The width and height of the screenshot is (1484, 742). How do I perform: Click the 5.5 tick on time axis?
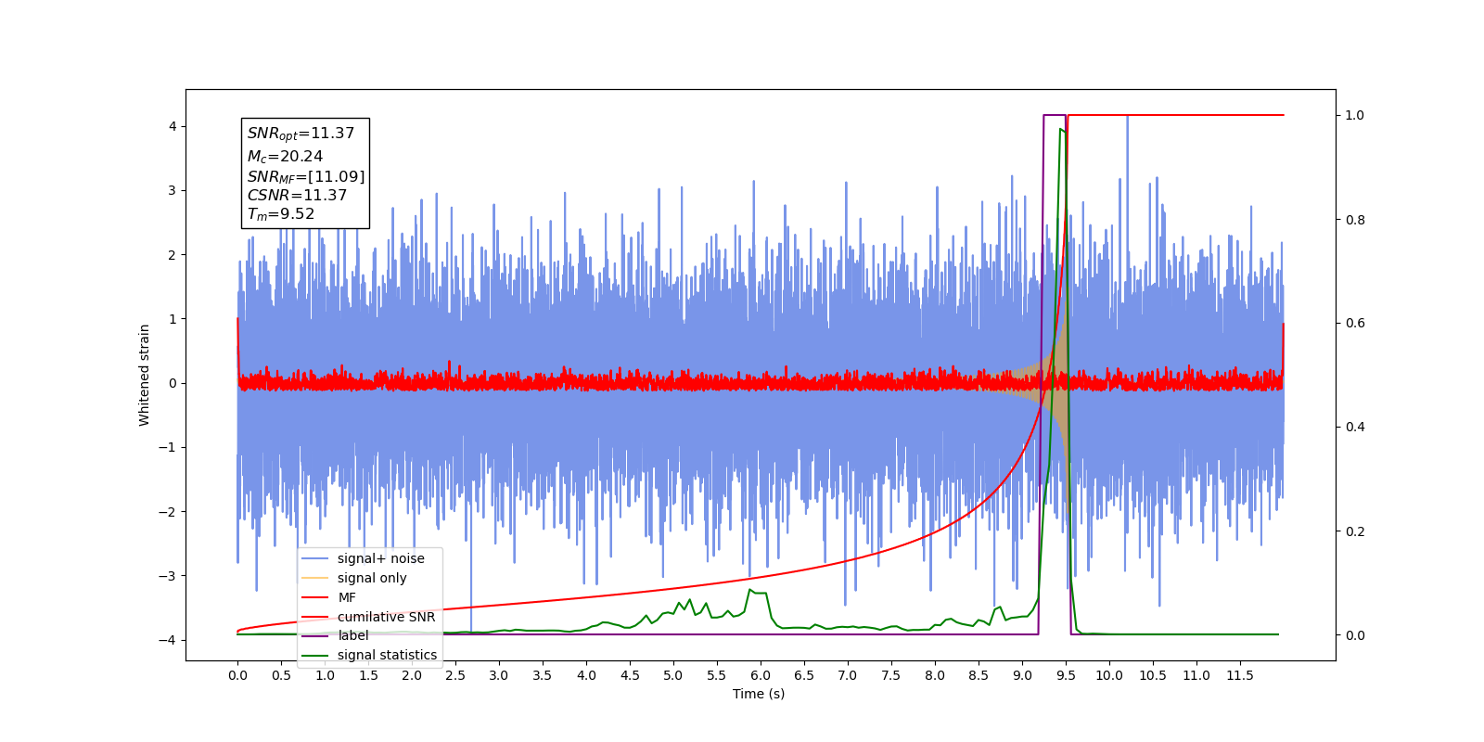tap(717, 675)
